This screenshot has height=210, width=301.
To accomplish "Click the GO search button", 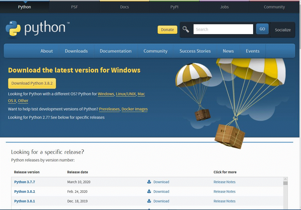I will click(x=262, y=29).
